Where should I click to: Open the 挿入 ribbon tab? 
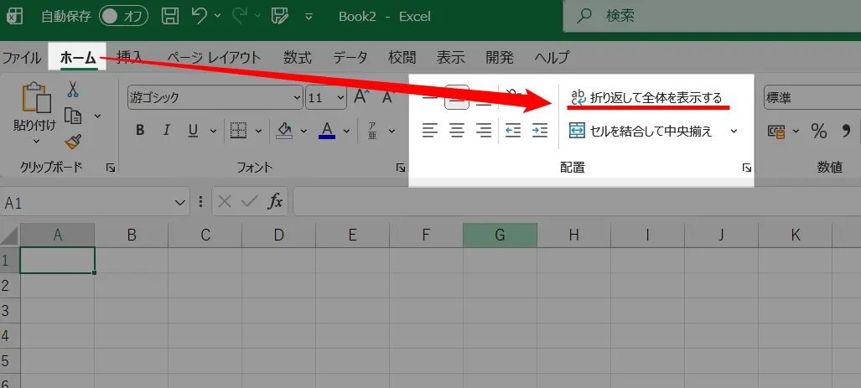click(129, 57)
